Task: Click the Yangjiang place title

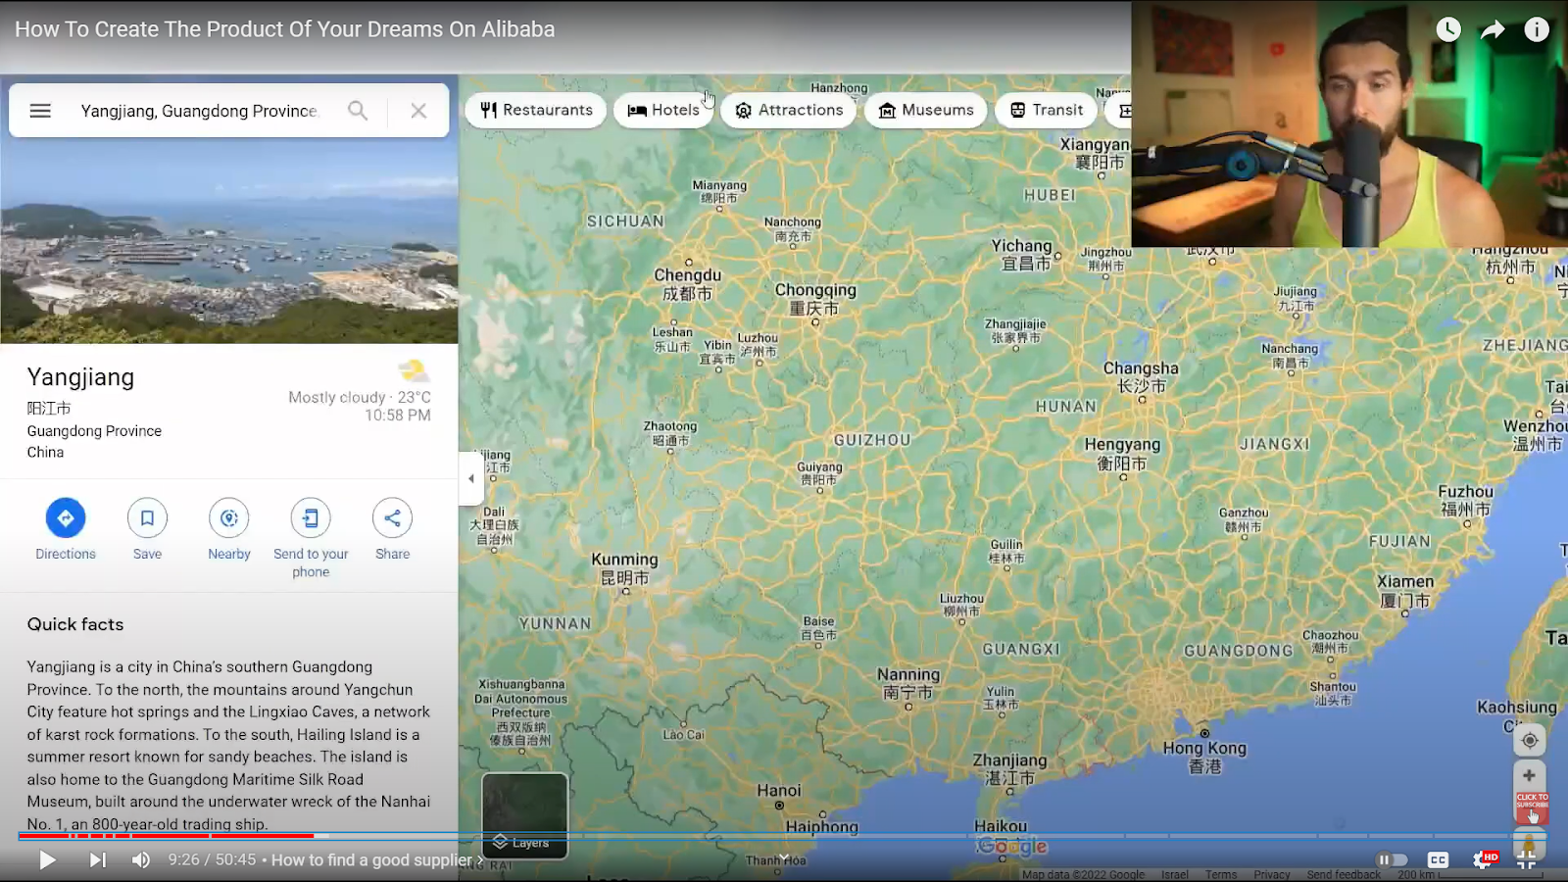Action: tap(80, 377)
